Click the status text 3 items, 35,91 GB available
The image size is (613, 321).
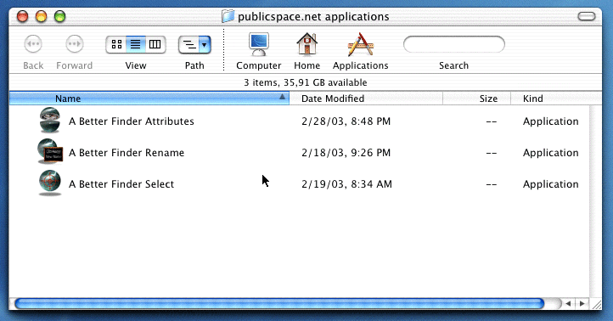306,82
